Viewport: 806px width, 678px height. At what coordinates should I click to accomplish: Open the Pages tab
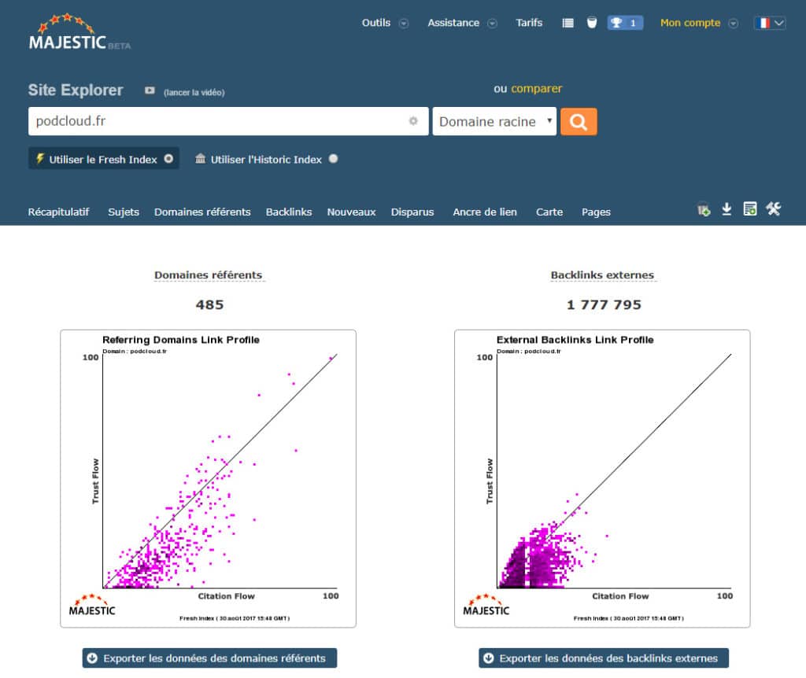(597, 212)
